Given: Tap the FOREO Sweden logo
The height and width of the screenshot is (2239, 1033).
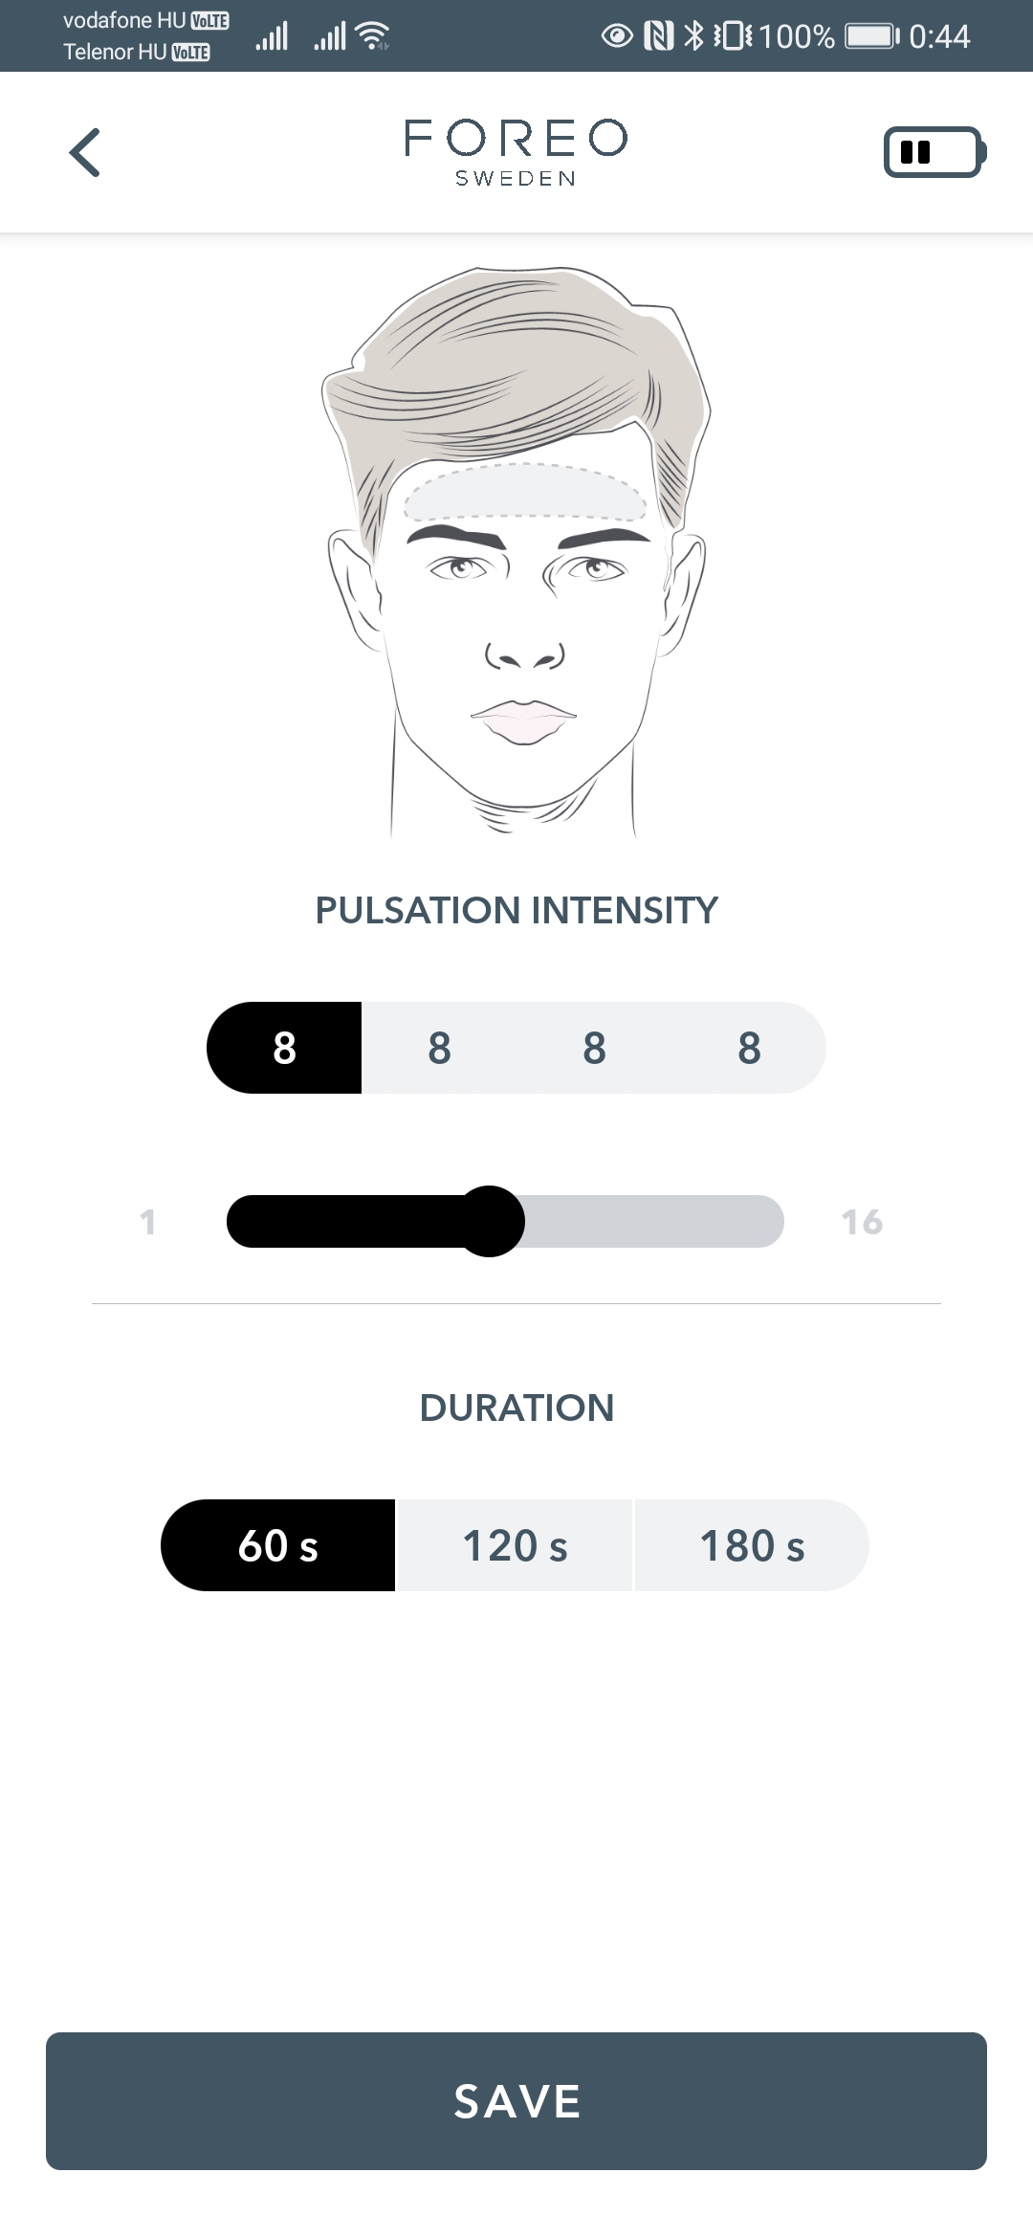Looking at the screenshot, I should (x=516, y=152).
